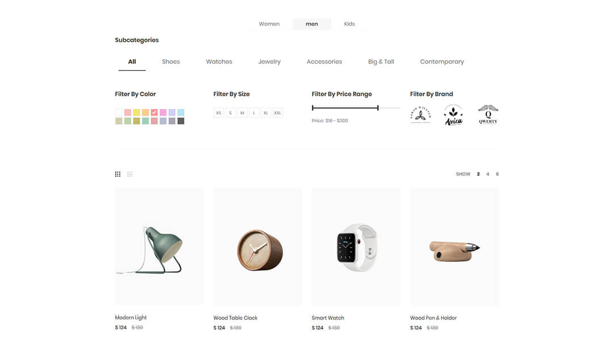
Task: Select the XXL size filter box
Action: [278, 113]
